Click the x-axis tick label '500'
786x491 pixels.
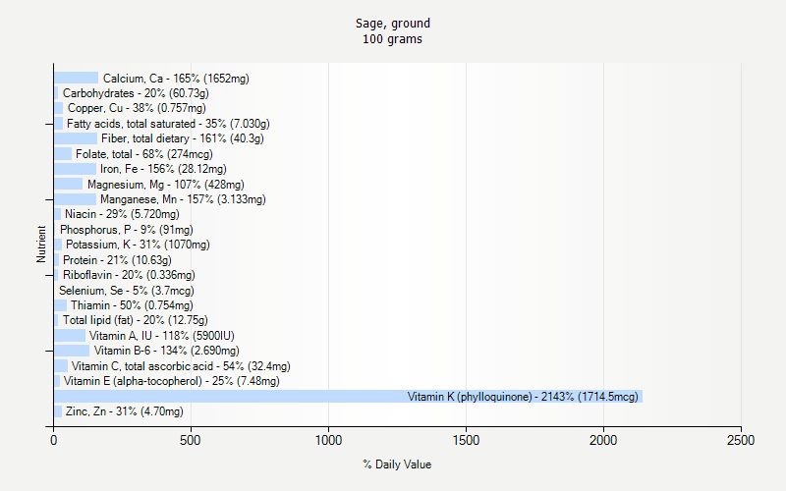click(x=191, y=440)
